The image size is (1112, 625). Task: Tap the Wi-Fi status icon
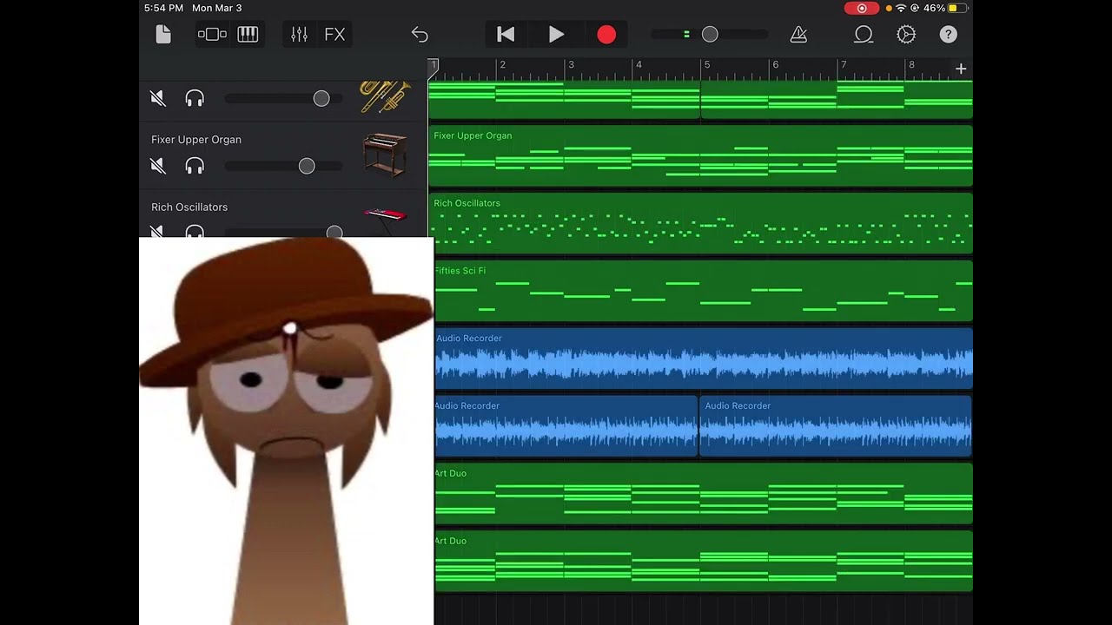point(901,8)
